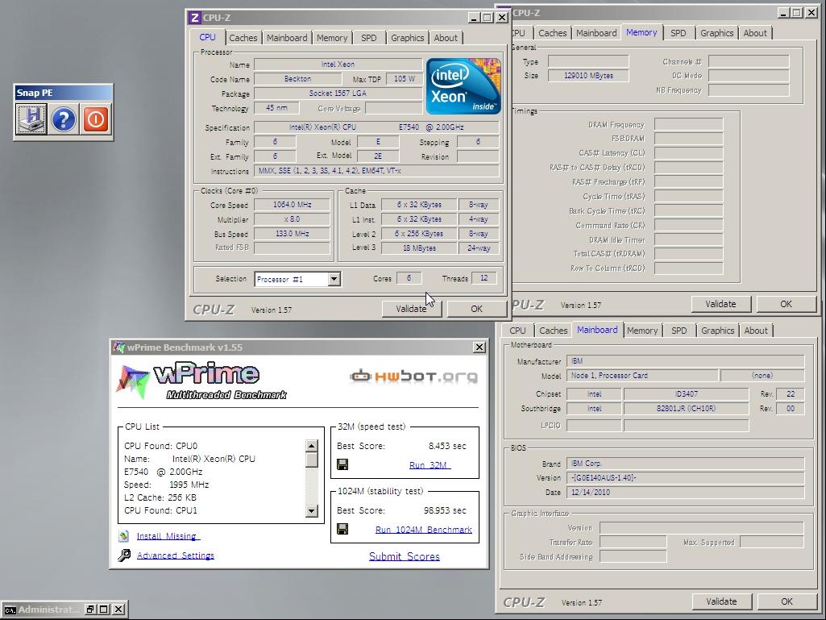Click the Submit Scores link

[404, 557]
